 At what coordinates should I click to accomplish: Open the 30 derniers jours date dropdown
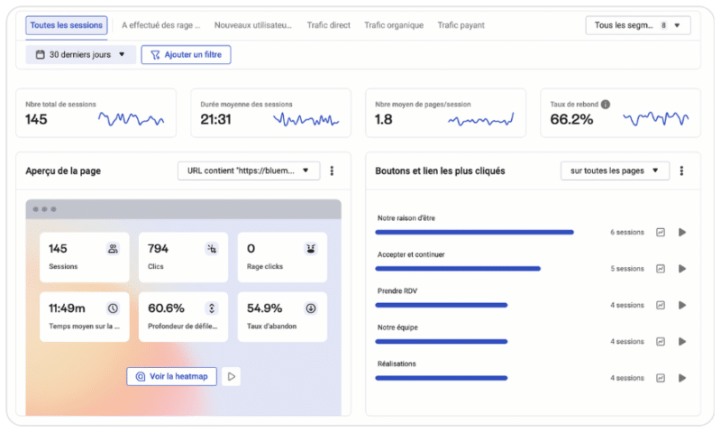[81, 55]
